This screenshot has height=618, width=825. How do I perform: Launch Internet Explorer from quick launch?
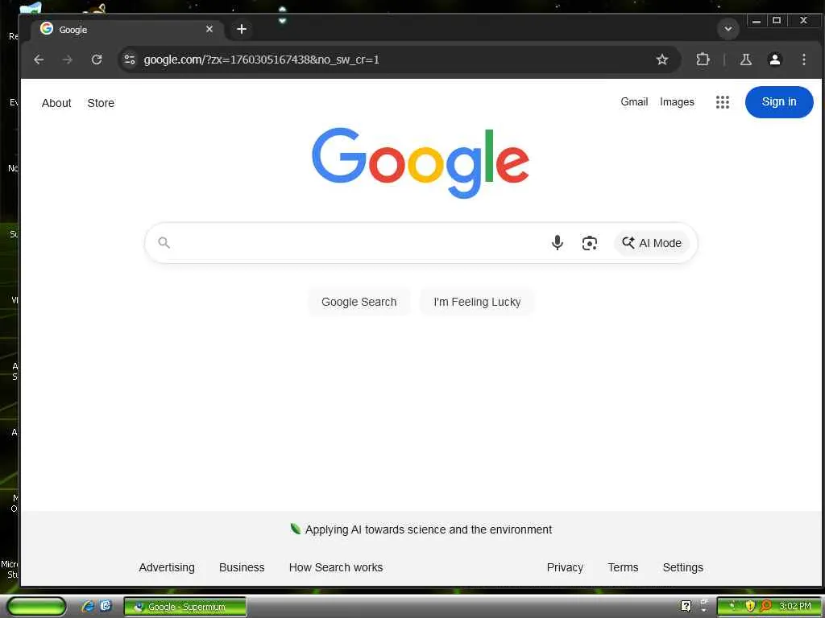(88, 607)
